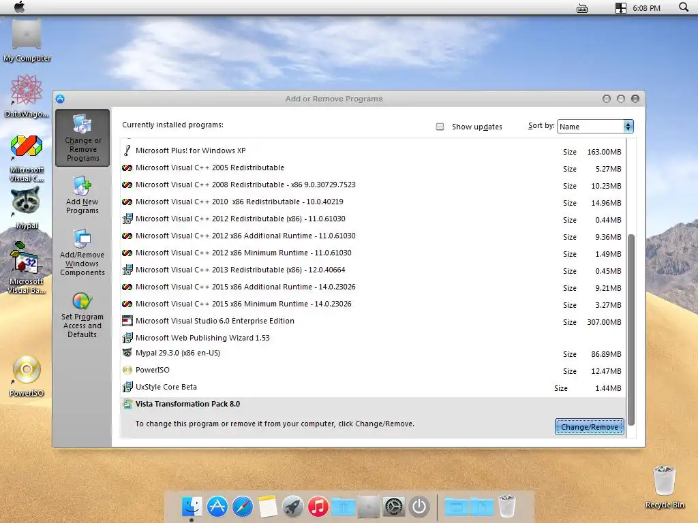Image resolution: width=698 pixels, height=523 pixels.
Task: Click the Spotlight search icon in the menu bar
Action: (x=683, y=7)
